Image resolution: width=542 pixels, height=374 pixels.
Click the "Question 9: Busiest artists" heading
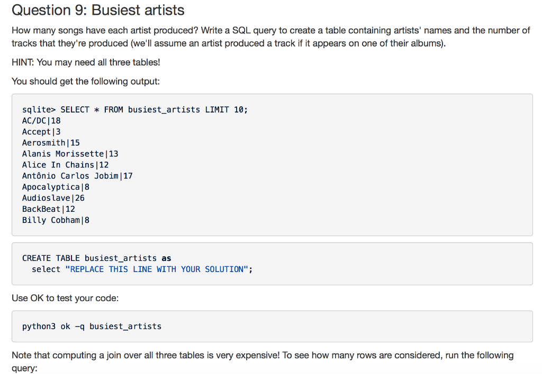98,10
